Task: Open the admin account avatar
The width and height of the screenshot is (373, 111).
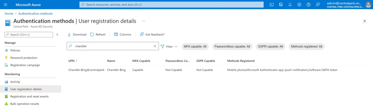Action: tap(368, 5)
